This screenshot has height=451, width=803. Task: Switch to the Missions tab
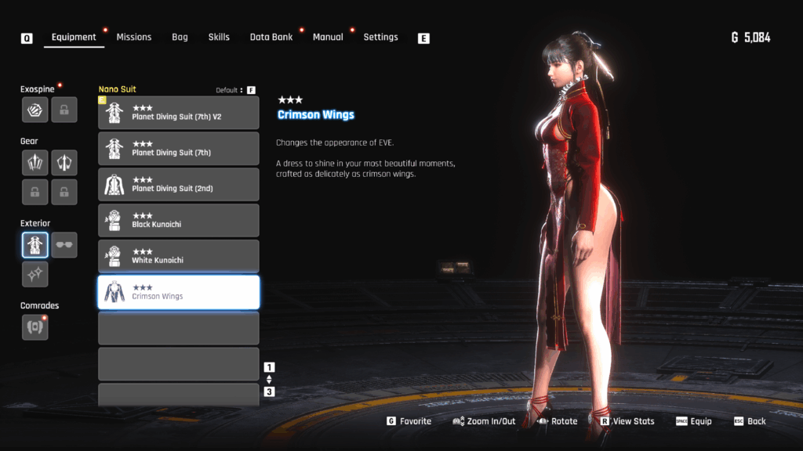[133, 38]
